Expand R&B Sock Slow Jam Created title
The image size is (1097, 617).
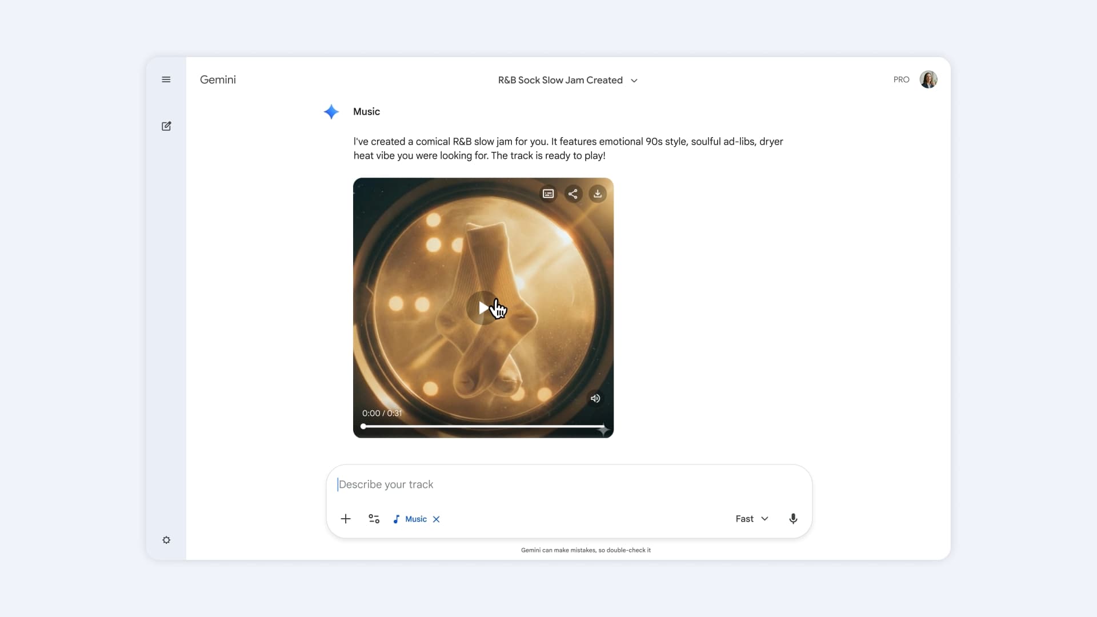click(560, 80)
